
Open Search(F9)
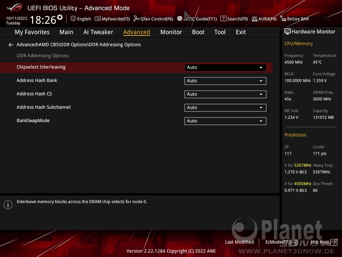[234, 19]
